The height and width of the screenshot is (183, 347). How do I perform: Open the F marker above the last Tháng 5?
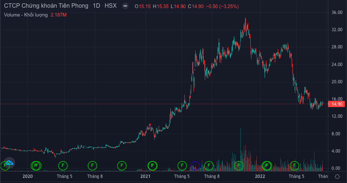[x=294, y=166]
